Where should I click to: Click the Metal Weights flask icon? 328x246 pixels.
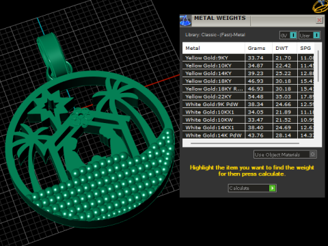185,20
